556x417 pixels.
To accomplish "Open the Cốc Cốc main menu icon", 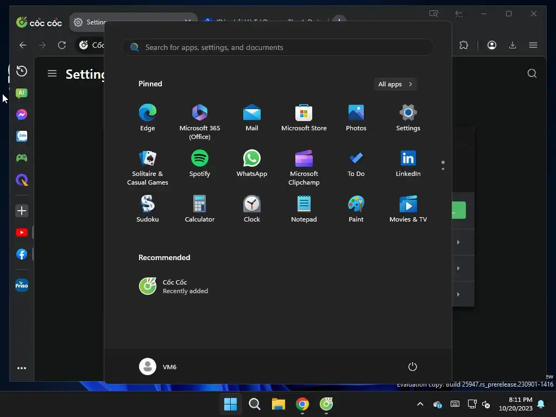I will click(533, 45).
